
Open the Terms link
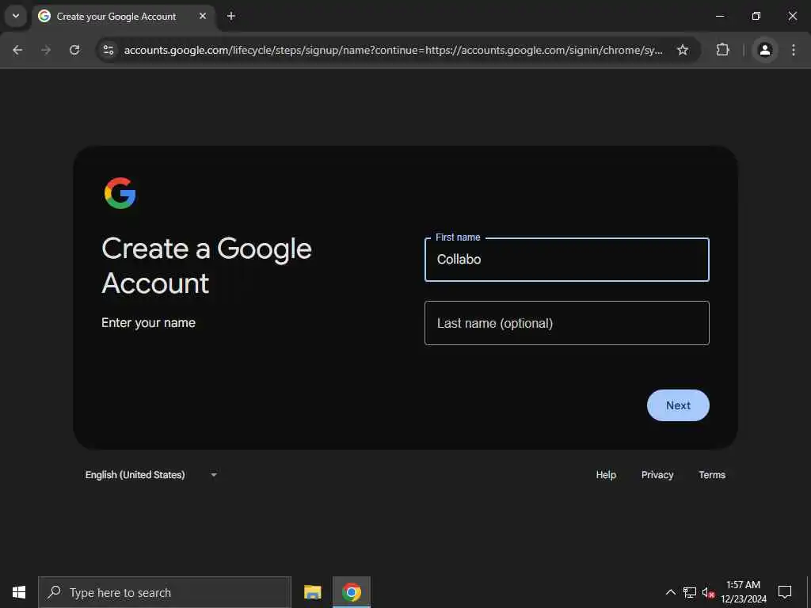pos(712,475)
